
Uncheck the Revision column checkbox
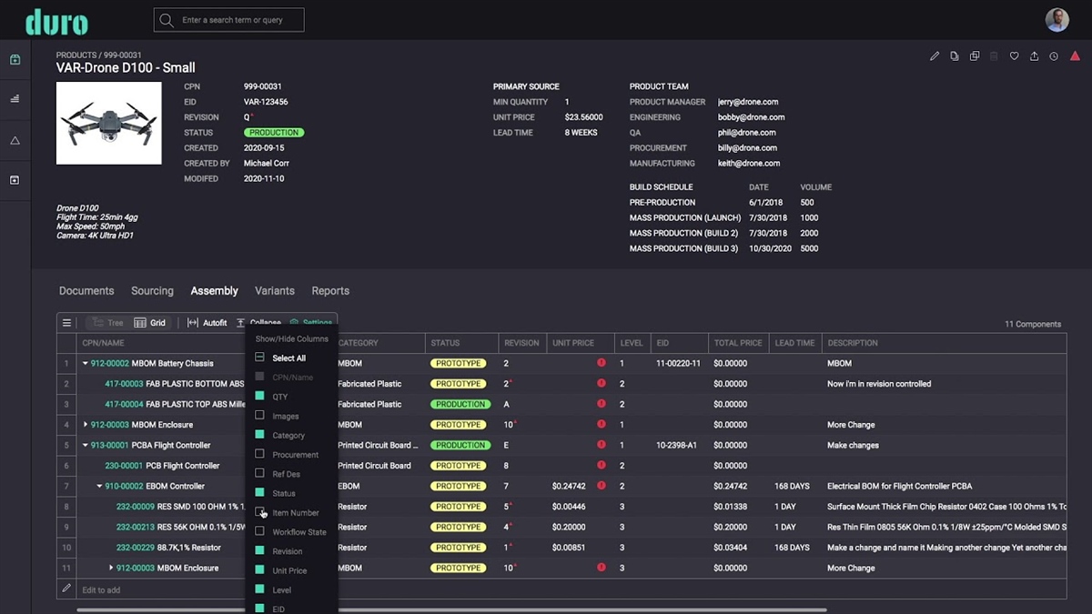(259, 551)
